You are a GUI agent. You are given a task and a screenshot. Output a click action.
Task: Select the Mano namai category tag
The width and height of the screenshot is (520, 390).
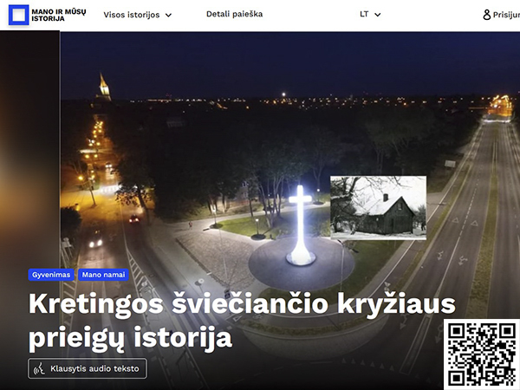103,275
